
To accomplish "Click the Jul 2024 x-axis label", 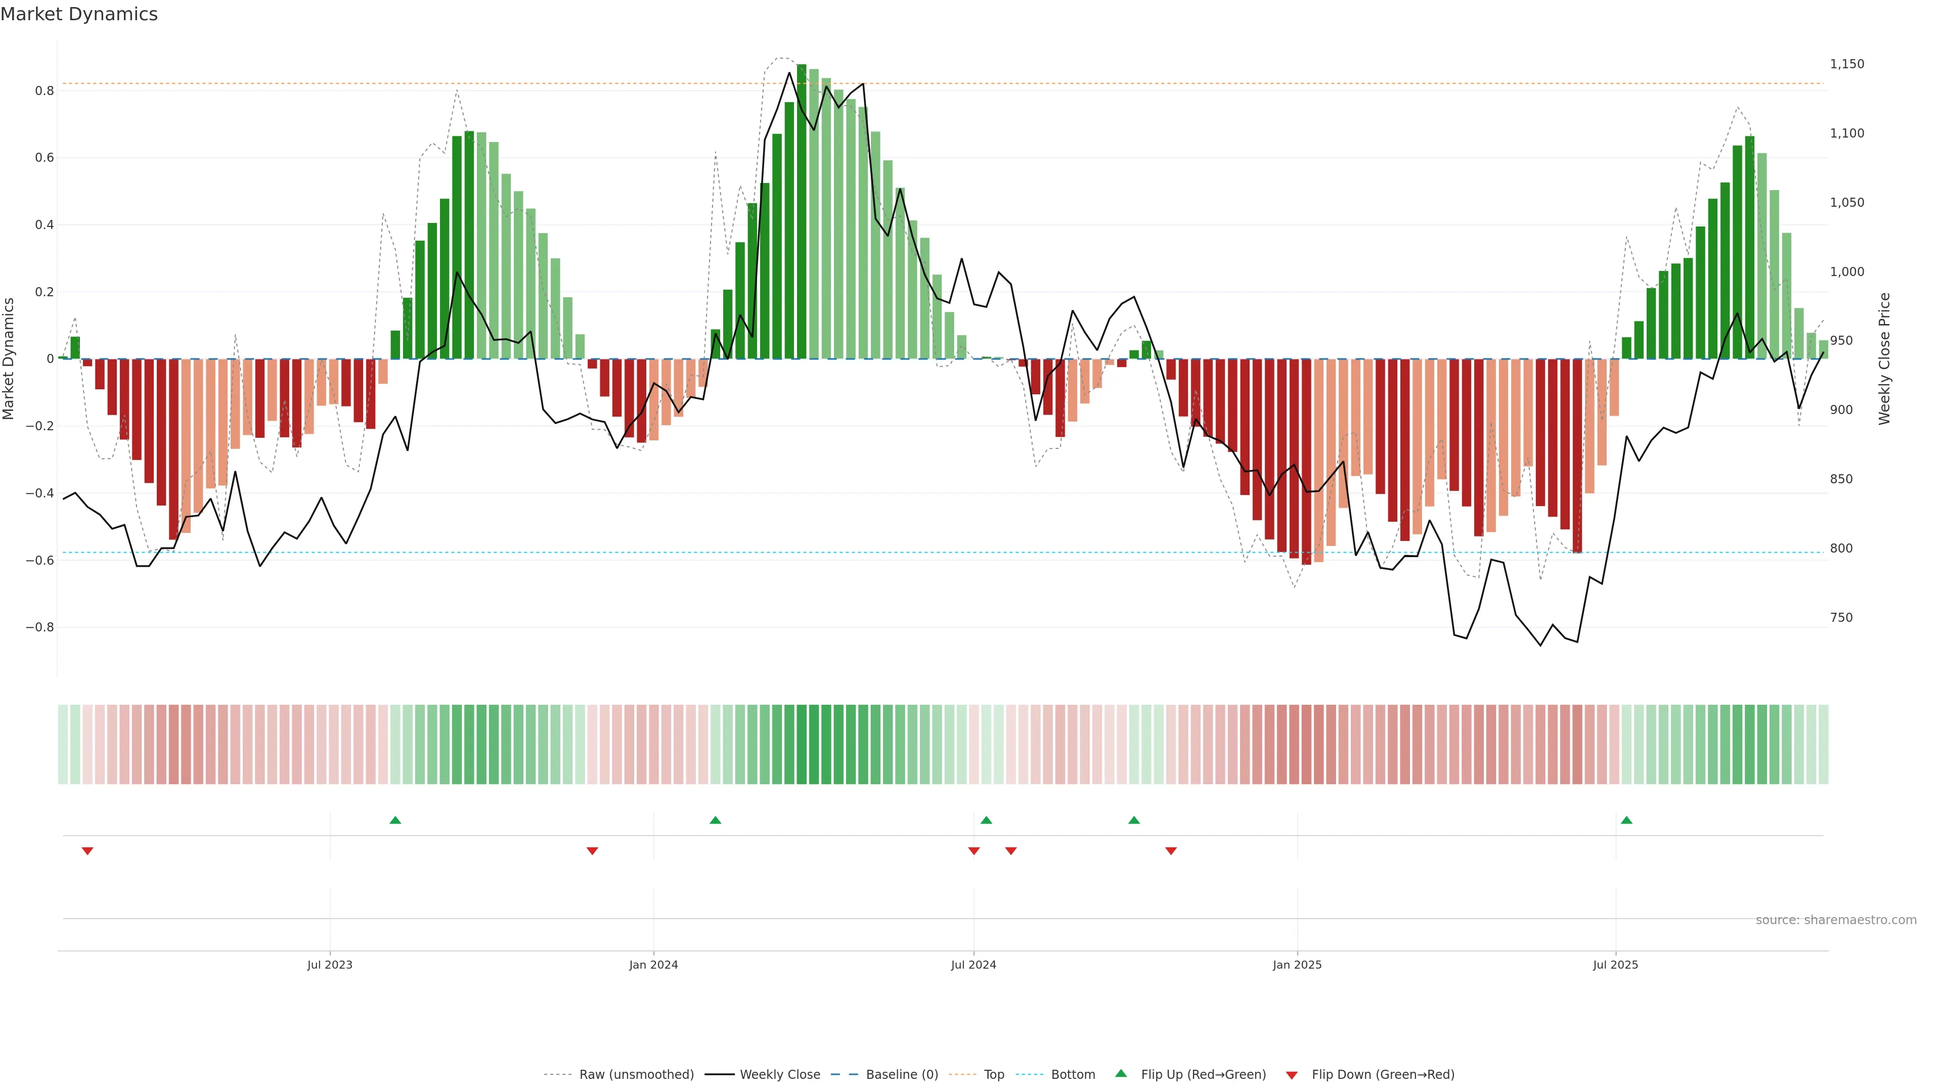I will [x=973, y=965].
